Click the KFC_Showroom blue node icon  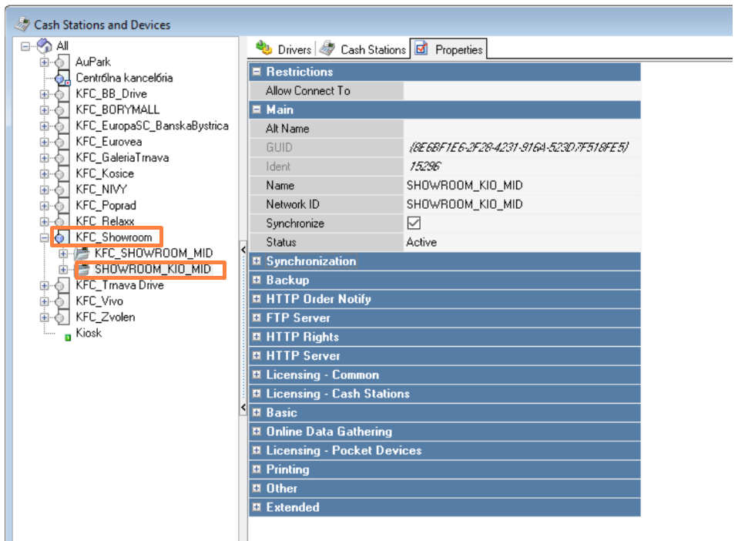tap(60, 238)
